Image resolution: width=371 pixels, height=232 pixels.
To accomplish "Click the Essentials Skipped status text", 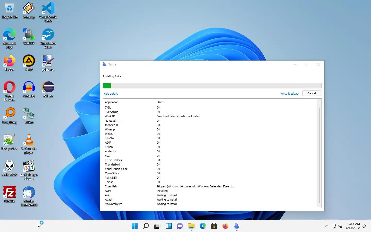I will pyautogui.click(x=196, y=186).
